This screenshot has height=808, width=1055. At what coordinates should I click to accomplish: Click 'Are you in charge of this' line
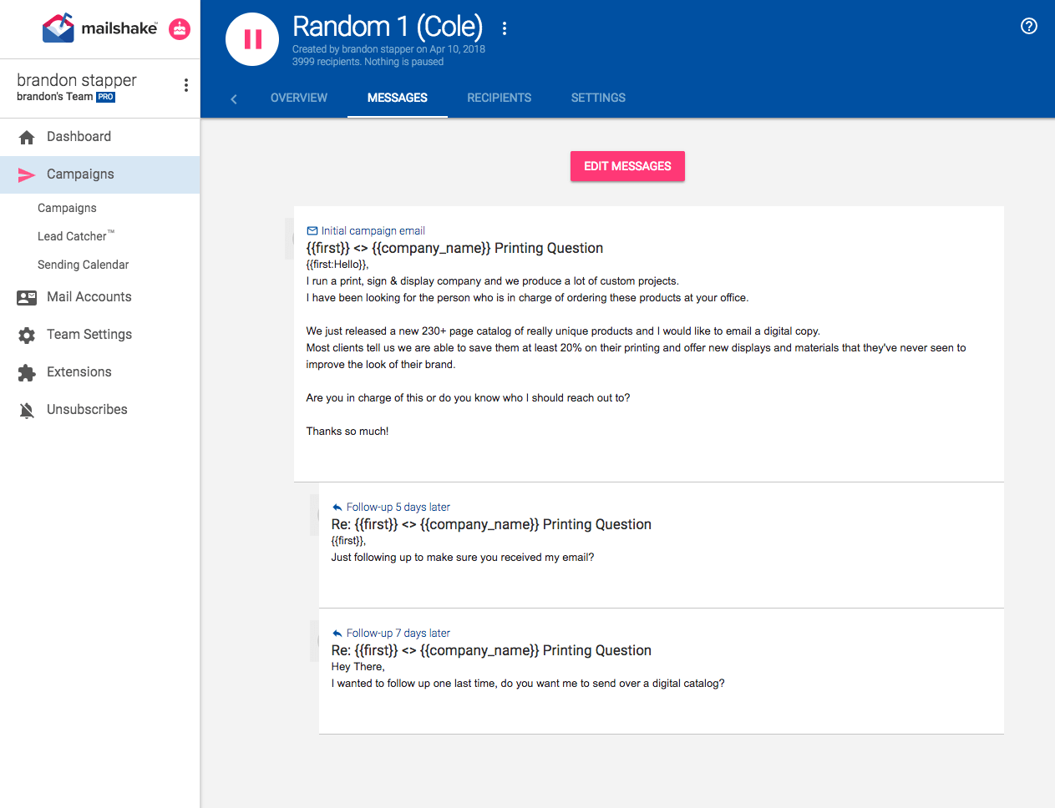click(468, 398)
